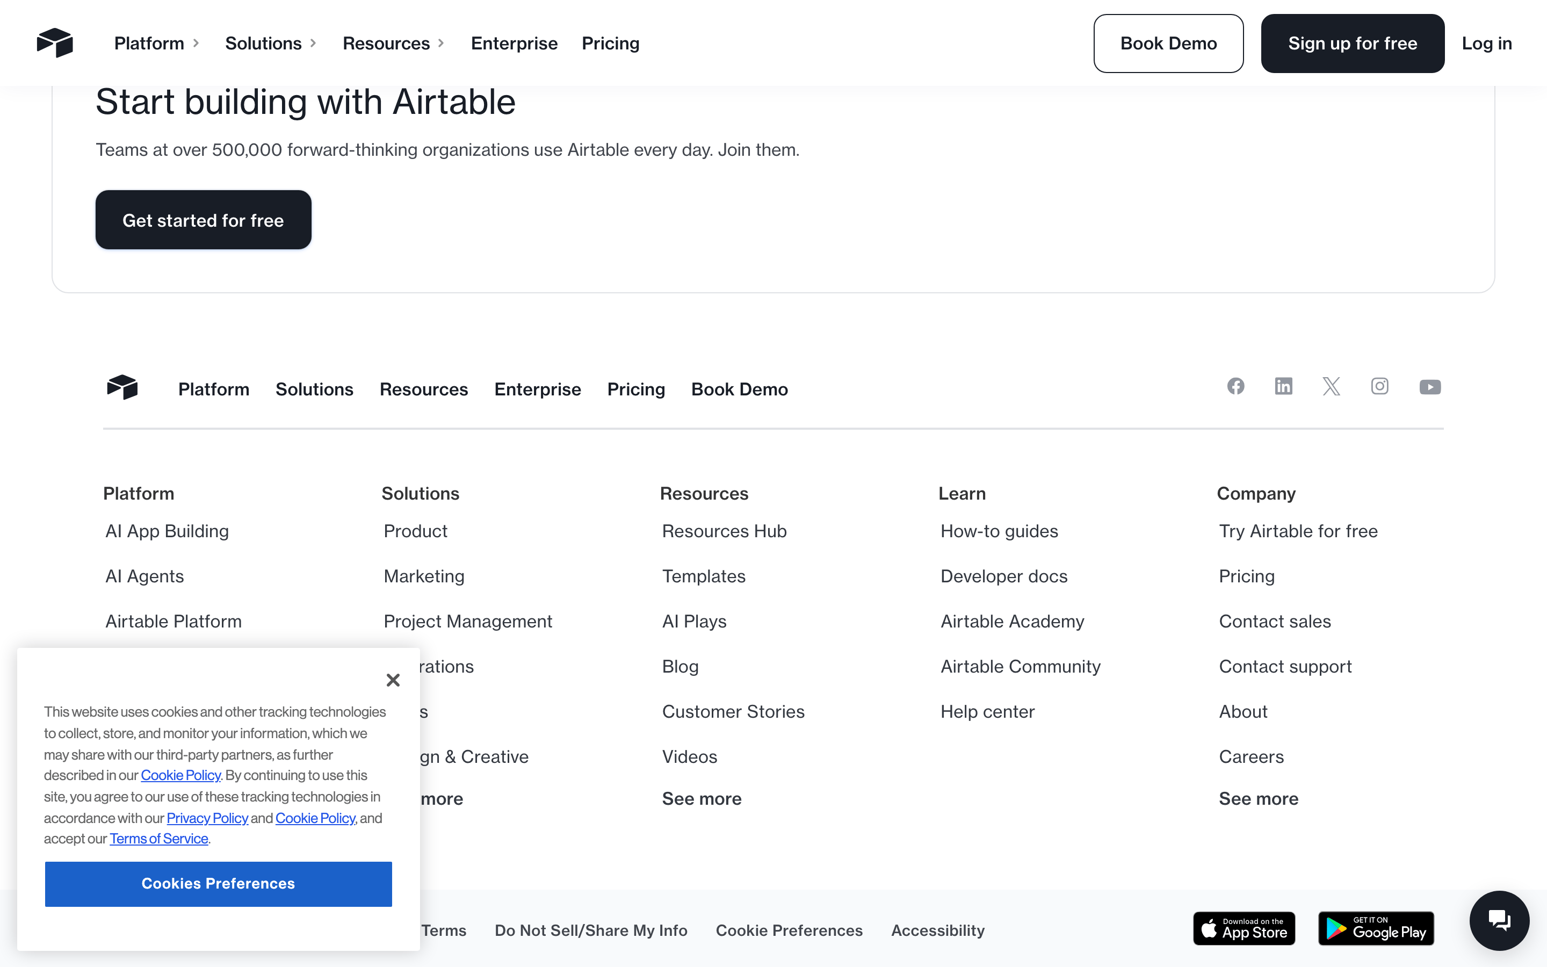Open the Airtable Community link
The width and height of the screenshot is (1547, 967).
pos(1021,666)
